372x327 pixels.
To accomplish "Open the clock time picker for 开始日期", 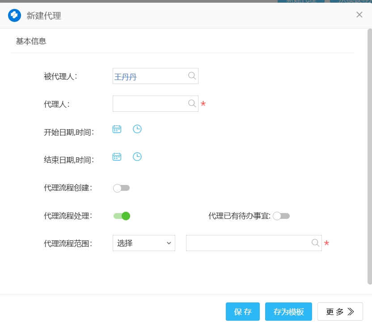I will coord(137,129).
